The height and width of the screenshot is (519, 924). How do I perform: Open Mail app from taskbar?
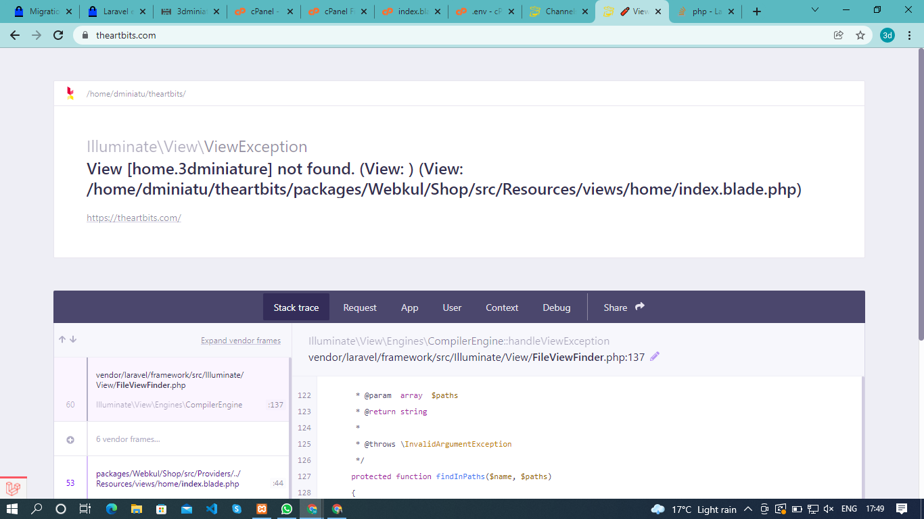186,509
